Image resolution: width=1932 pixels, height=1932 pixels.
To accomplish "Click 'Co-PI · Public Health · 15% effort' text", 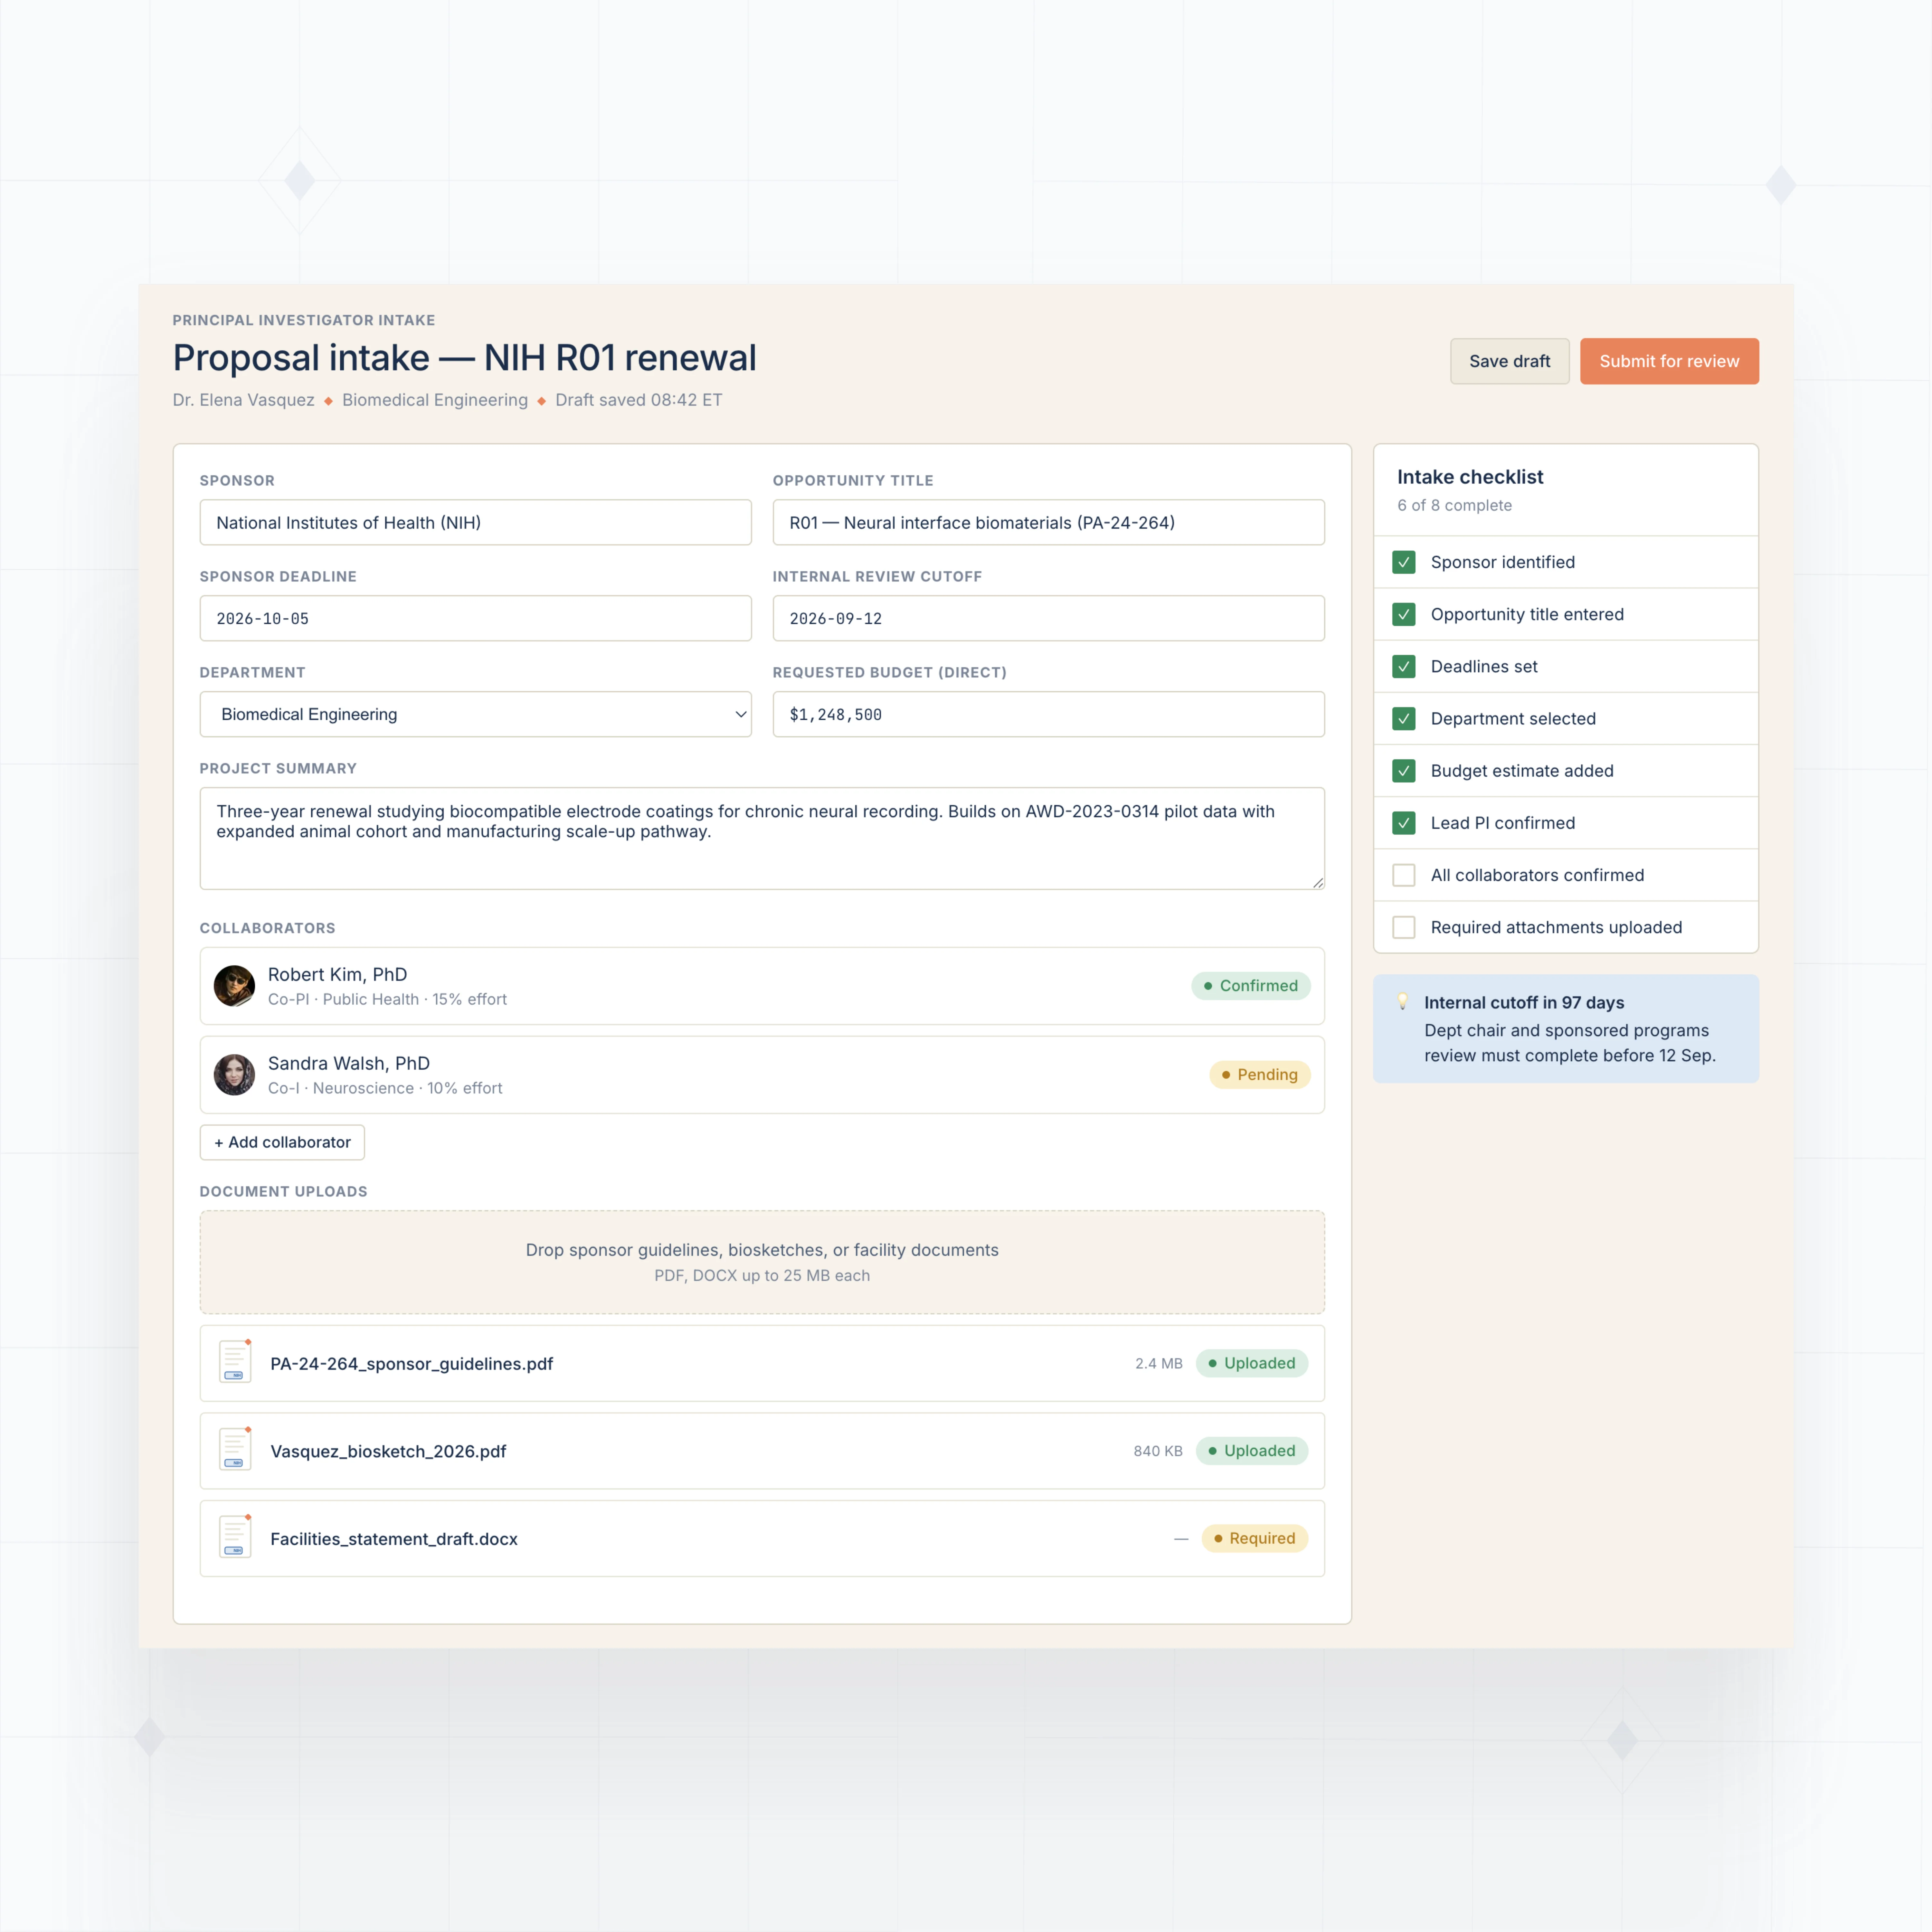I will [x=387, y=999].
